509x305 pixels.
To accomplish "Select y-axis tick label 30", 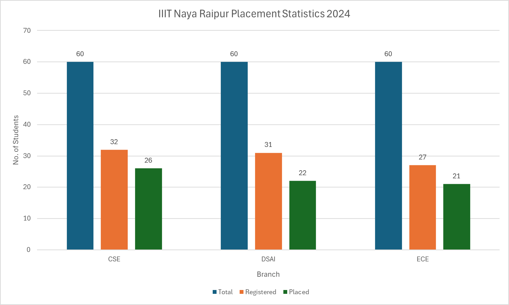I will click(x=27, y=156).
